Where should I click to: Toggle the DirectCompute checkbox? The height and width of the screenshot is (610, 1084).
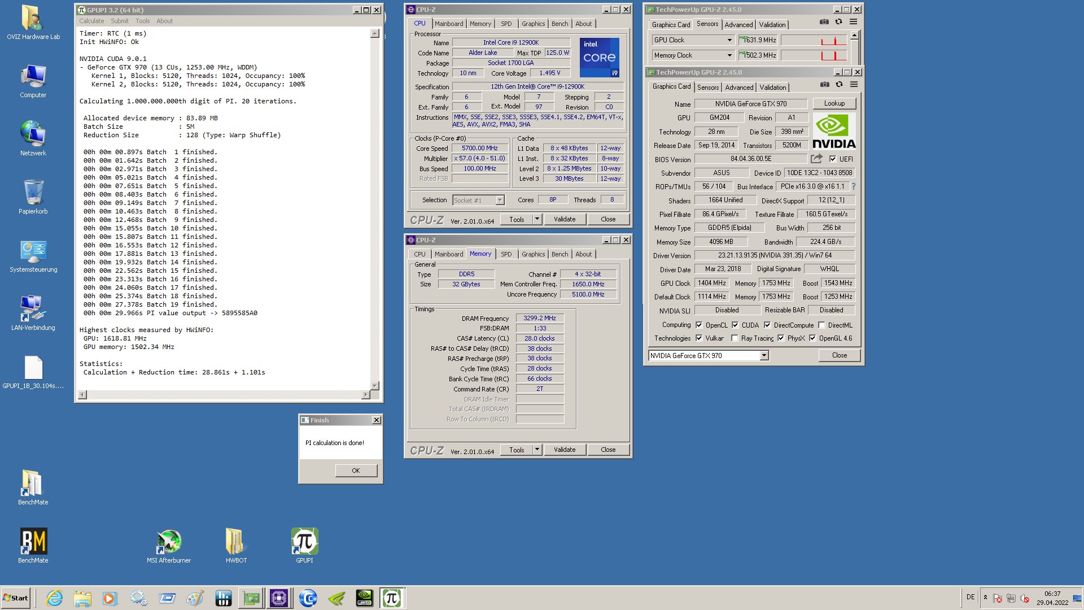(x=767, y=325)
